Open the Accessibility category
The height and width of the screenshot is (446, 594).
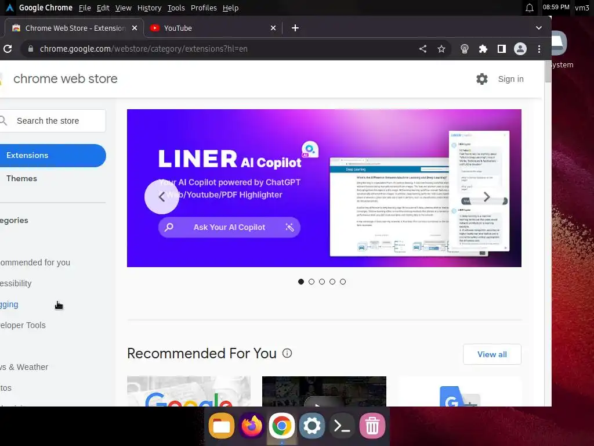pos(16,283)
